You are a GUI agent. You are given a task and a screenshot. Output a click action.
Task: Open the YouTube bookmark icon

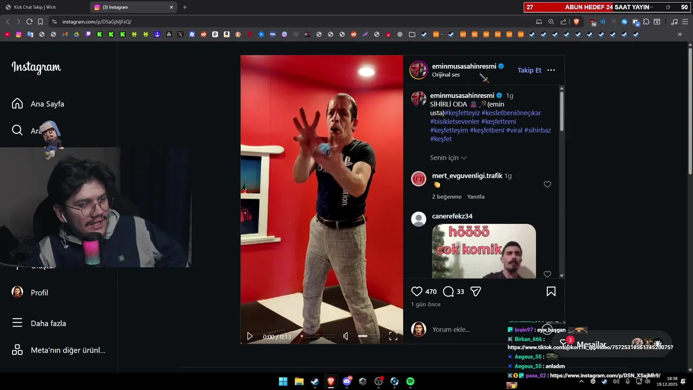(7, 34)
